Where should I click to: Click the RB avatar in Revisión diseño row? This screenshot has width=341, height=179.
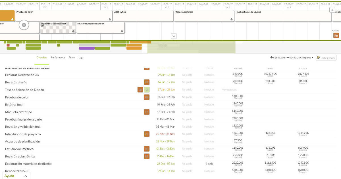147,82
